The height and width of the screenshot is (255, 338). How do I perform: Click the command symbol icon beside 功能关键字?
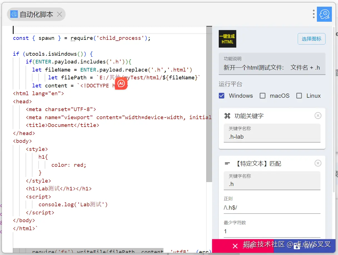pos(227,116)
